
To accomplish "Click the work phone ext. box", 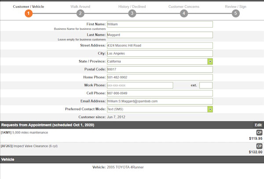I will pos(206,85).
